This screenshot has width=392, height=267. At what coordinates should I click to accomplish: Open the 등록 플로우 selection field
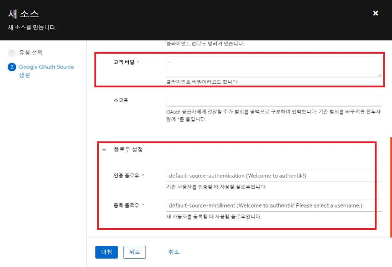pyautogui.click(x=273, y=205)
